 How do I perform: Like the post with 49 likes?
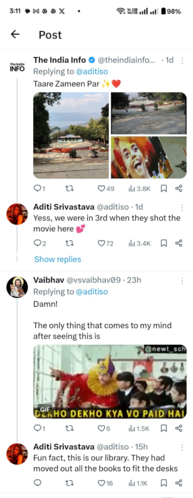[105, 189]
